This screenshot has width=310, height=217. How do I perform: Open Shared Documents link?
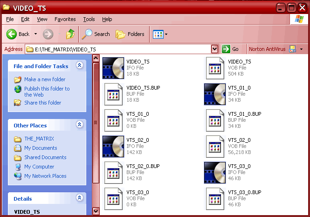pos(45,157)
